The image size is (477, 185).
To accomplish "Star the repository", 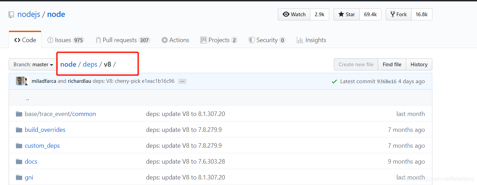I will 347,14.
